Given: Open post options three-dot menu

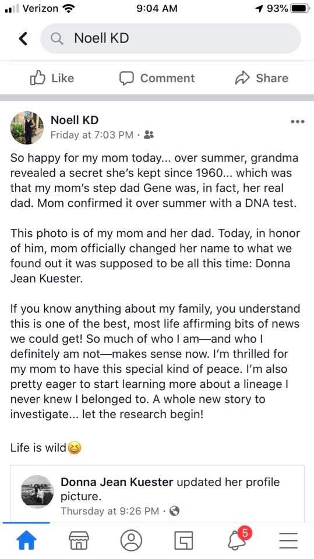Looking at the screenshot, I should click(x=298, y=122).
